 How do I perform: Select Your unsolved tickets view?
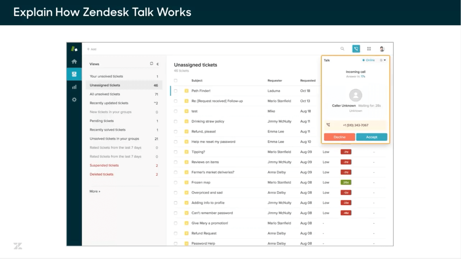(124, 76)
